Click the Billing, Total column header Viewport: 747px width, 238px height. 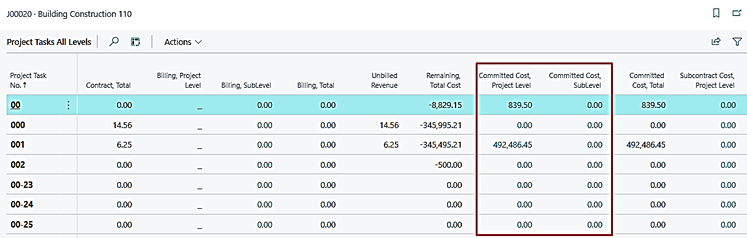316,85
